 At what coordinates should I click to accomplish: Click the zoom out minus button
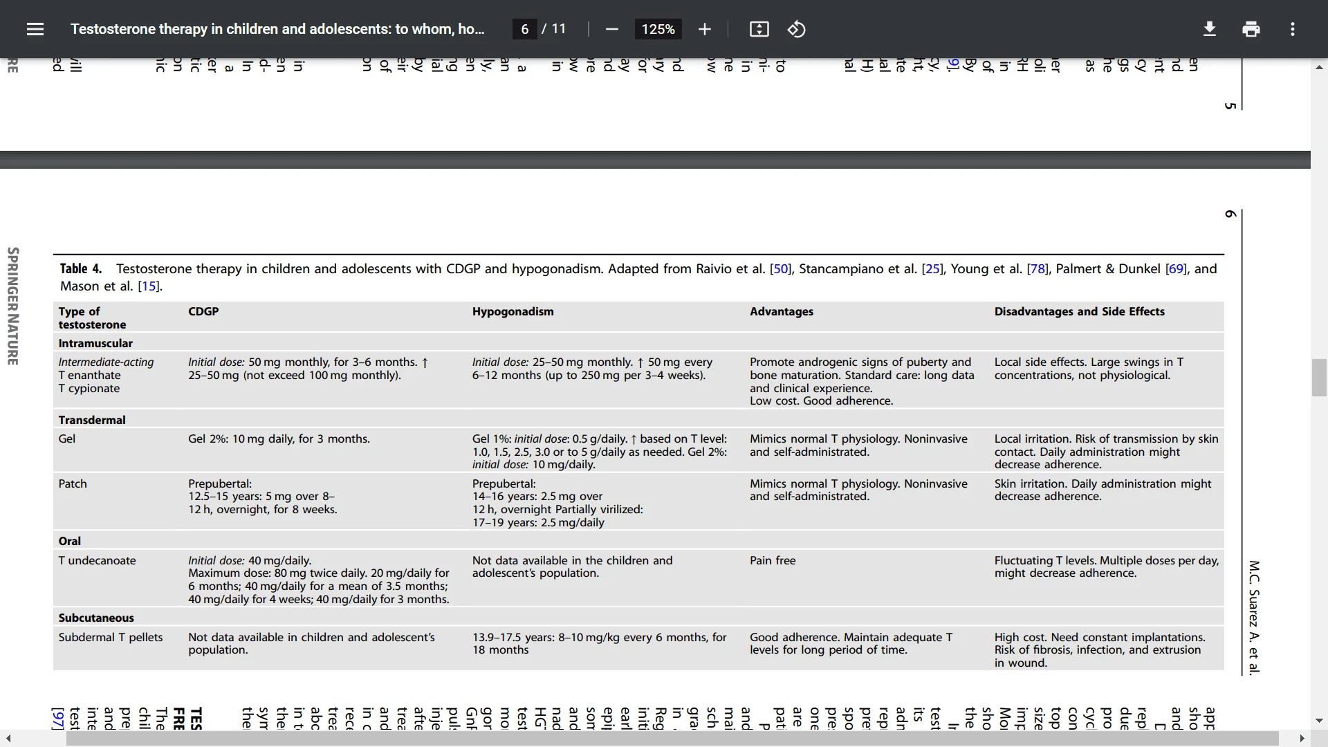coord(611,29)
